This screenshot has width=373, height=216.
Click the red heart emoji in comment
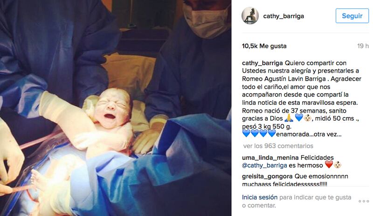click(329, 164)
